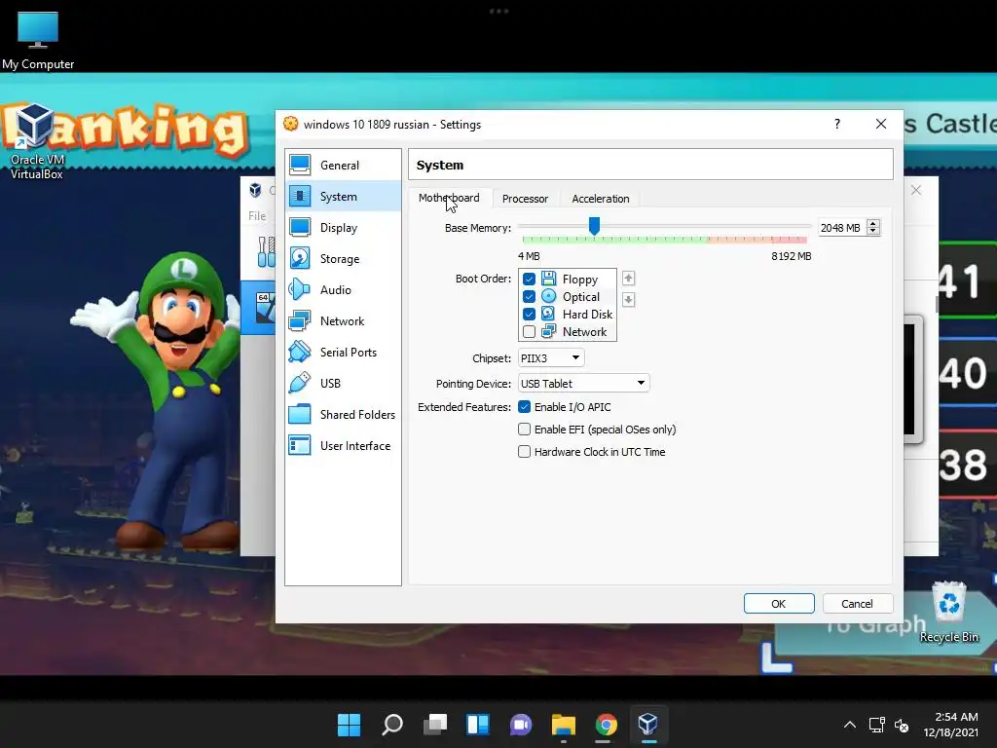Enable Hardware Clock in UTC Time

[525, 452]
